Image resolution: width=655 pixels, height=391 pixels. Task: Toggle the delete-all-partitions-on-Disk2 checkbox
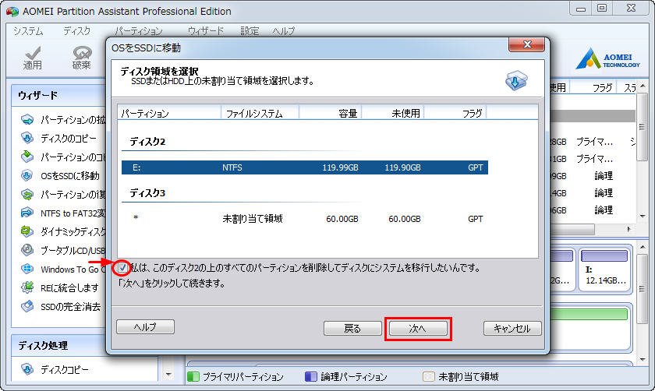[122, 267]
